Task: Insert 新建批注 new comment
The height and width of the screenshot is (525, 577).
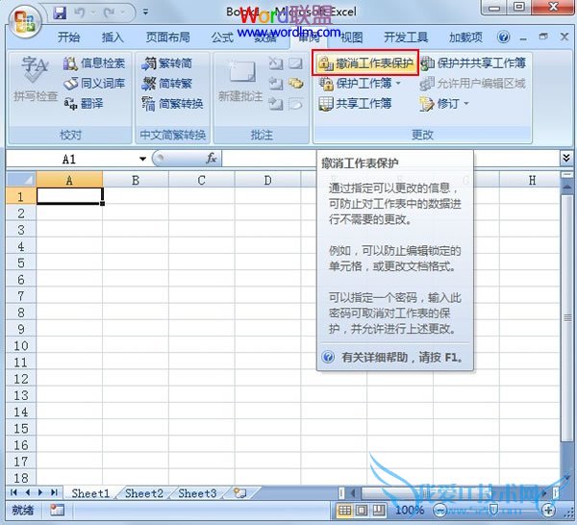Action: 240,80
